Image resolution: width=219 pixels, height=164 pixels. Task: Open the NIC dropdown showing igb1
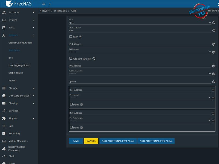(140, 23)
